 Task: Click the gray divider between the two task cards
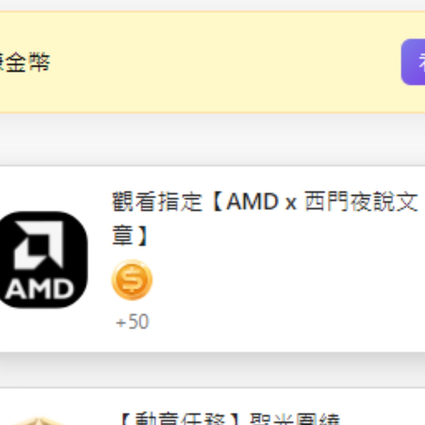point(212,370)
